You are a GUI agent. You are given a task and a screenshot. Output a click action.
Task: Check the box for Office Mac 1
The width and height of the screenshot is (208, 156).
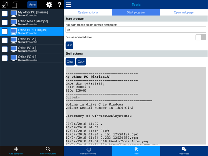(5, 22)
